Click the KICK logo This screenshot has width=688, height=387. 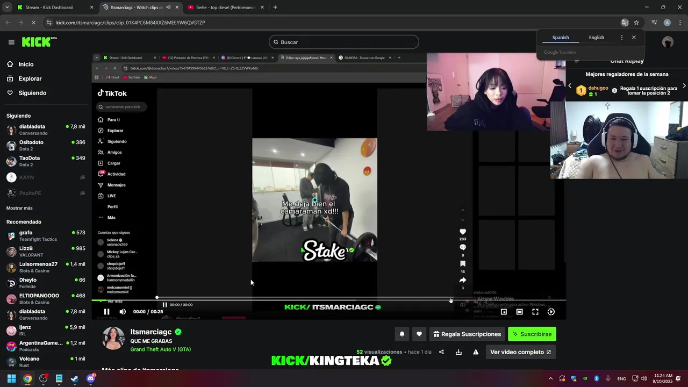(x=39, y=42)
